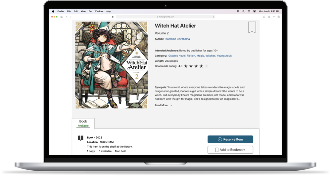Click the downloads icon in Safari toolbar
This screenshot has height=176, width=331.
pyautogui.click(x=264, y=17)
